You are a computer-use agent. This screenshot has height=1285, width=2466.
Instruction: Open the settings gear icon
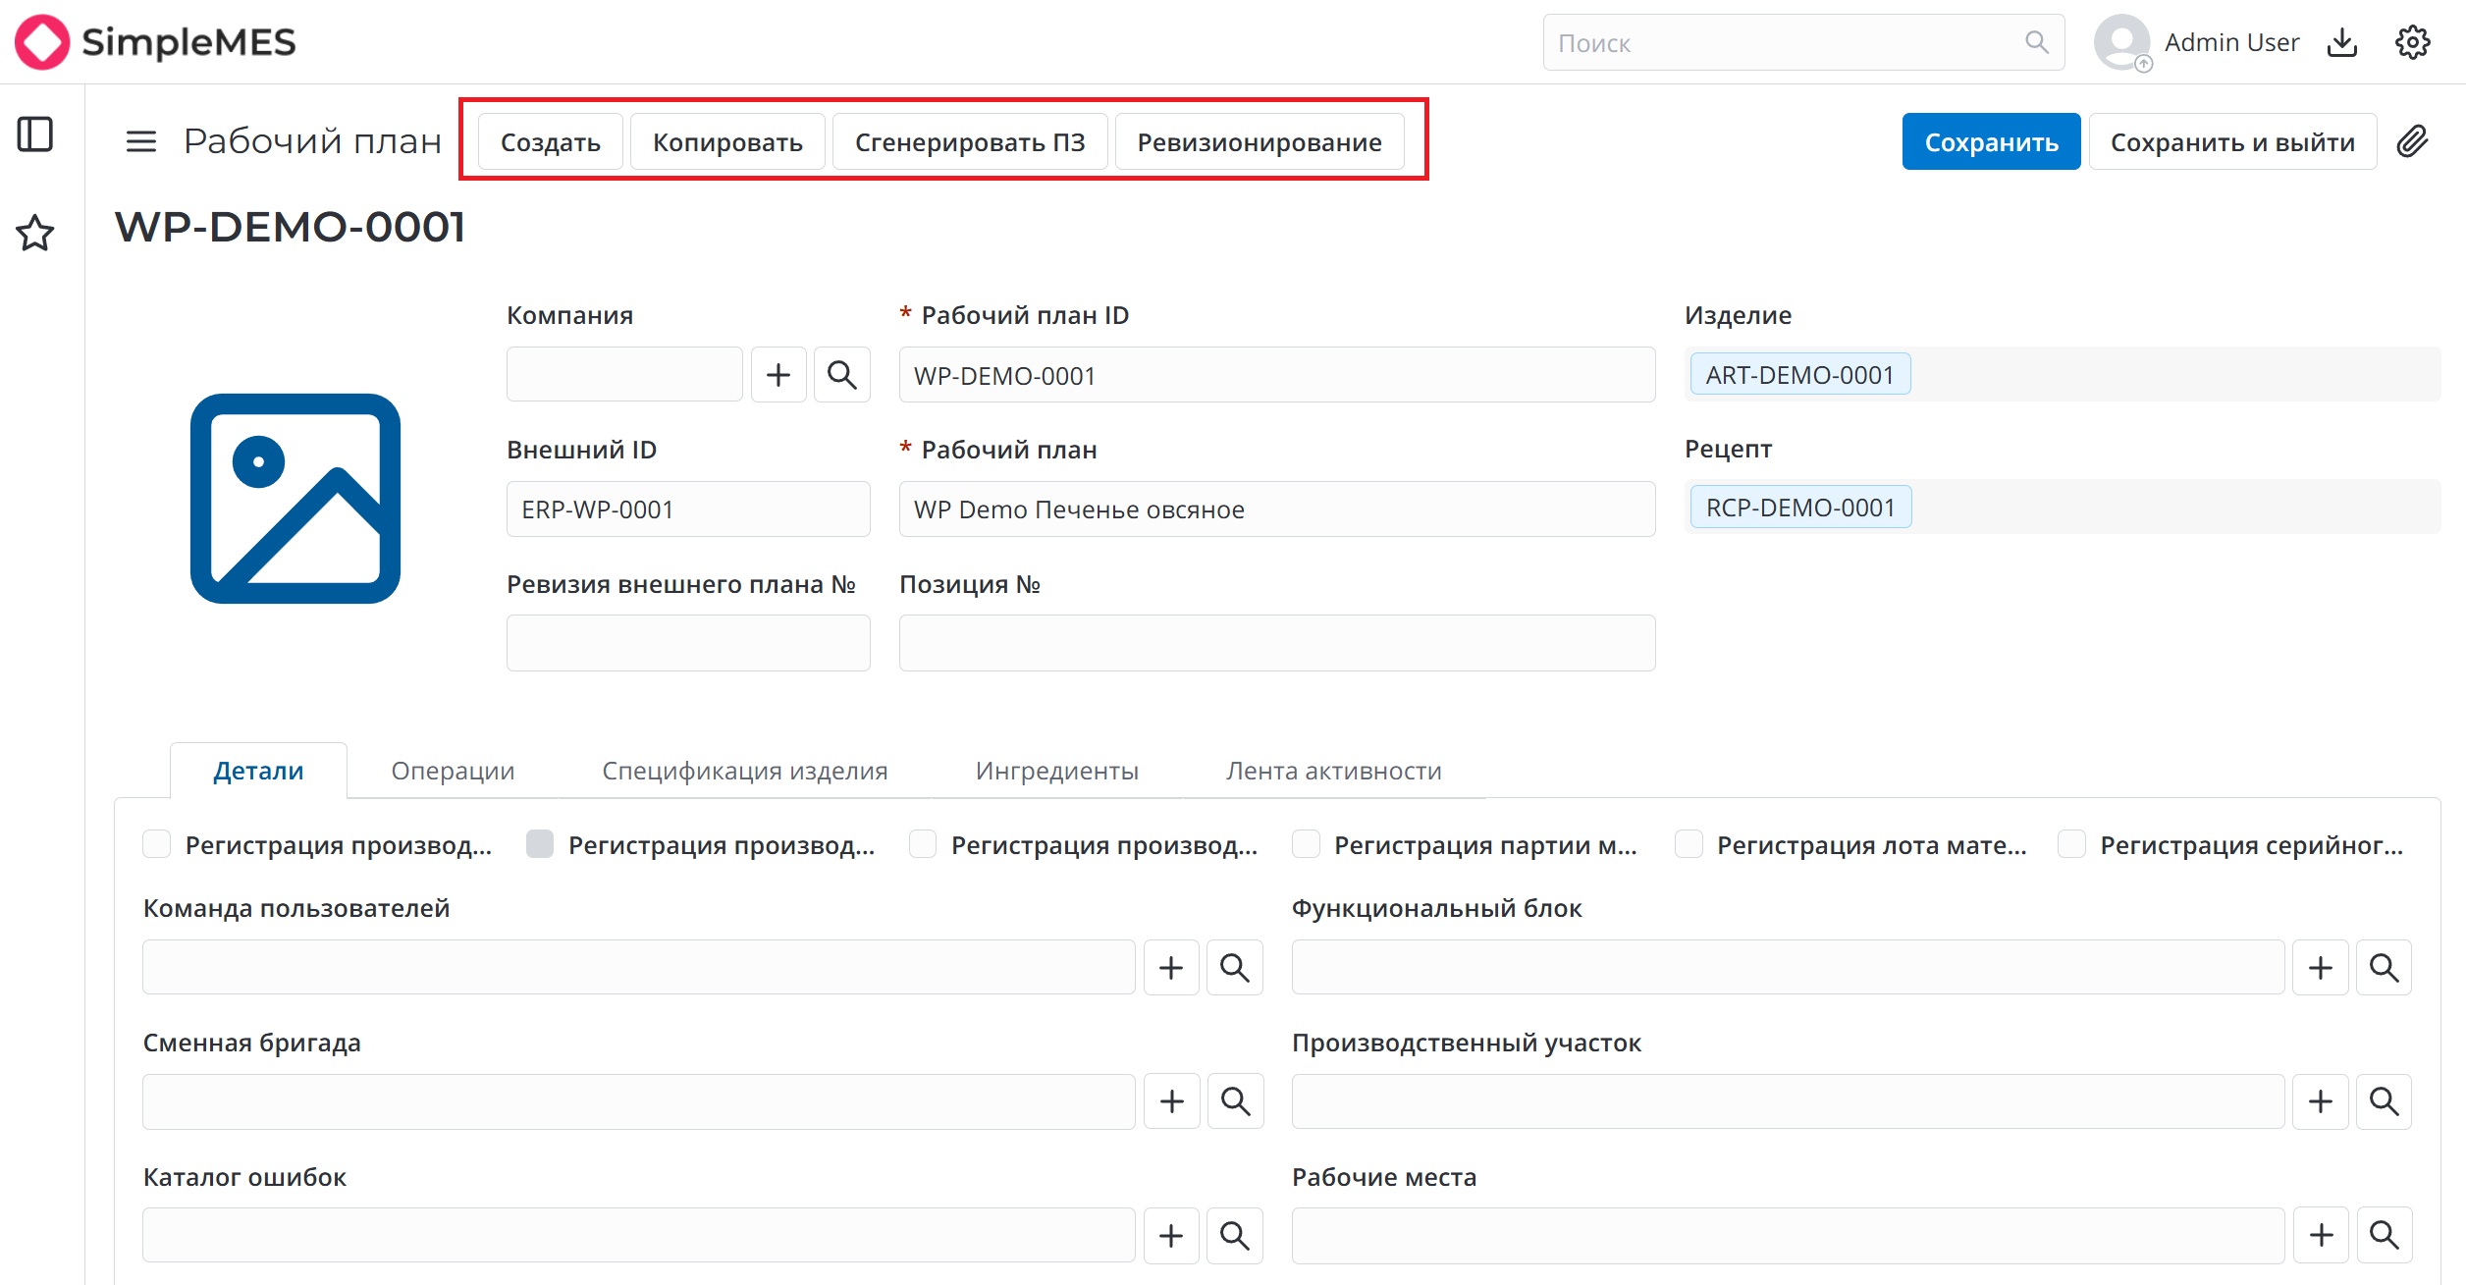pyautogui.click(x=2413, y=42)
